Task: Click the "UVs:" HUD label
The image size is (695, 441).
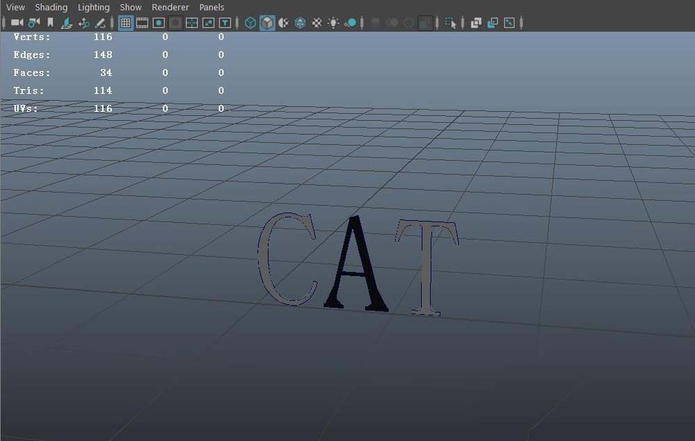Action: (x=26, y=108)
